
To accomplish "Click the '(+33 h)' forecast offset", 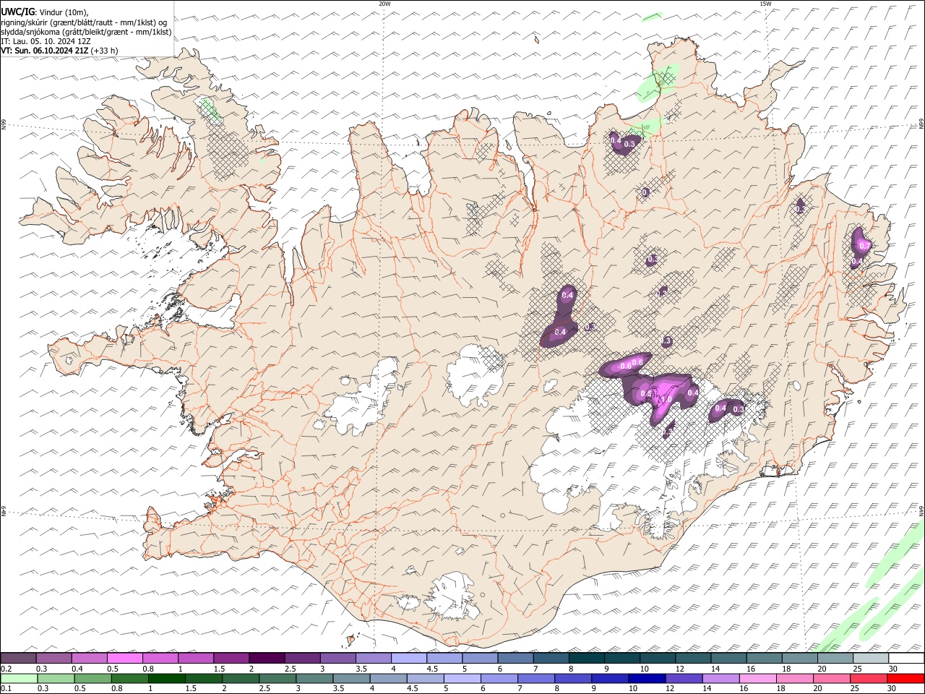I will coord(105,51).
